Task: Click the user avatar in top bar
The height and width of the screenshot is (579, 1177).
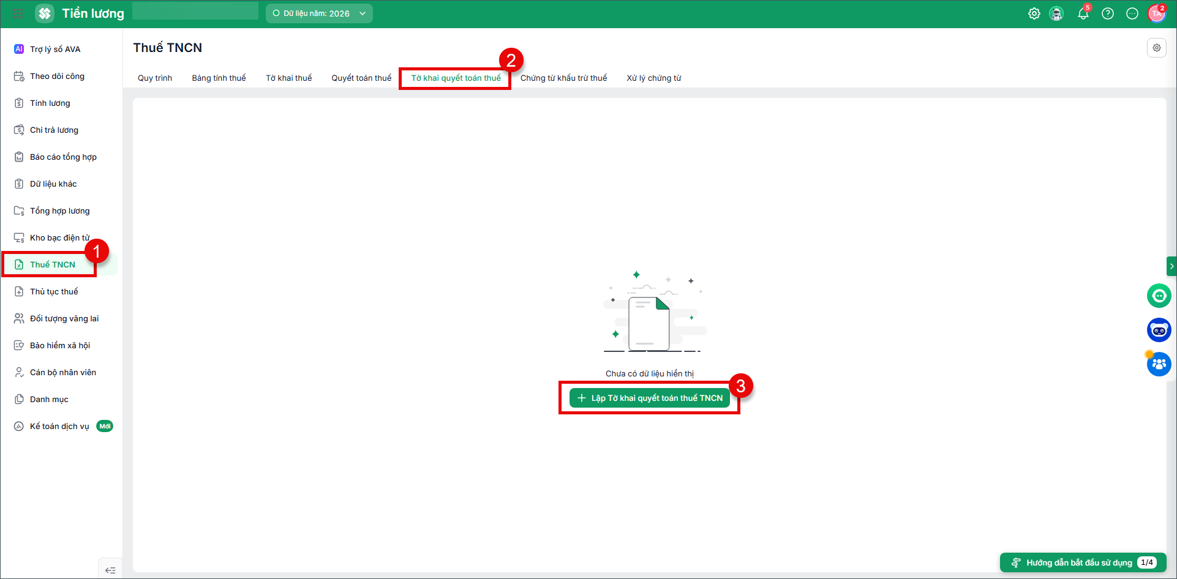Action: (x=1156, y=13)
